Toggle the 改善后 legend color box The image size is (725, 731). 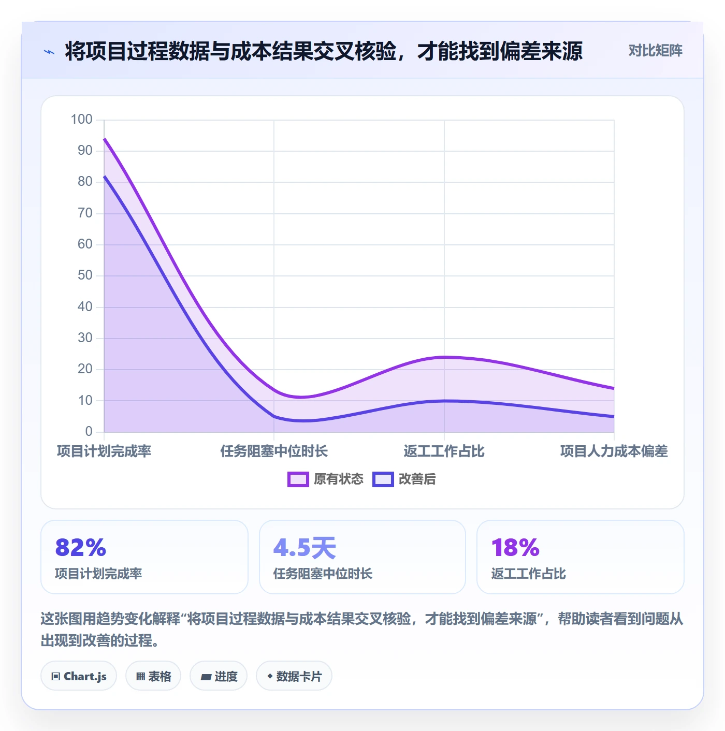click(383, 479)
